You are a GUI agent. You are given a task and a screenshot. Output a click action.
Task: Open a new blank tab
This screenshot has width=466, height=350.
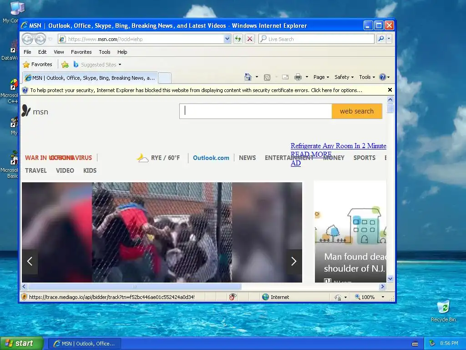(x=165, y=78)
